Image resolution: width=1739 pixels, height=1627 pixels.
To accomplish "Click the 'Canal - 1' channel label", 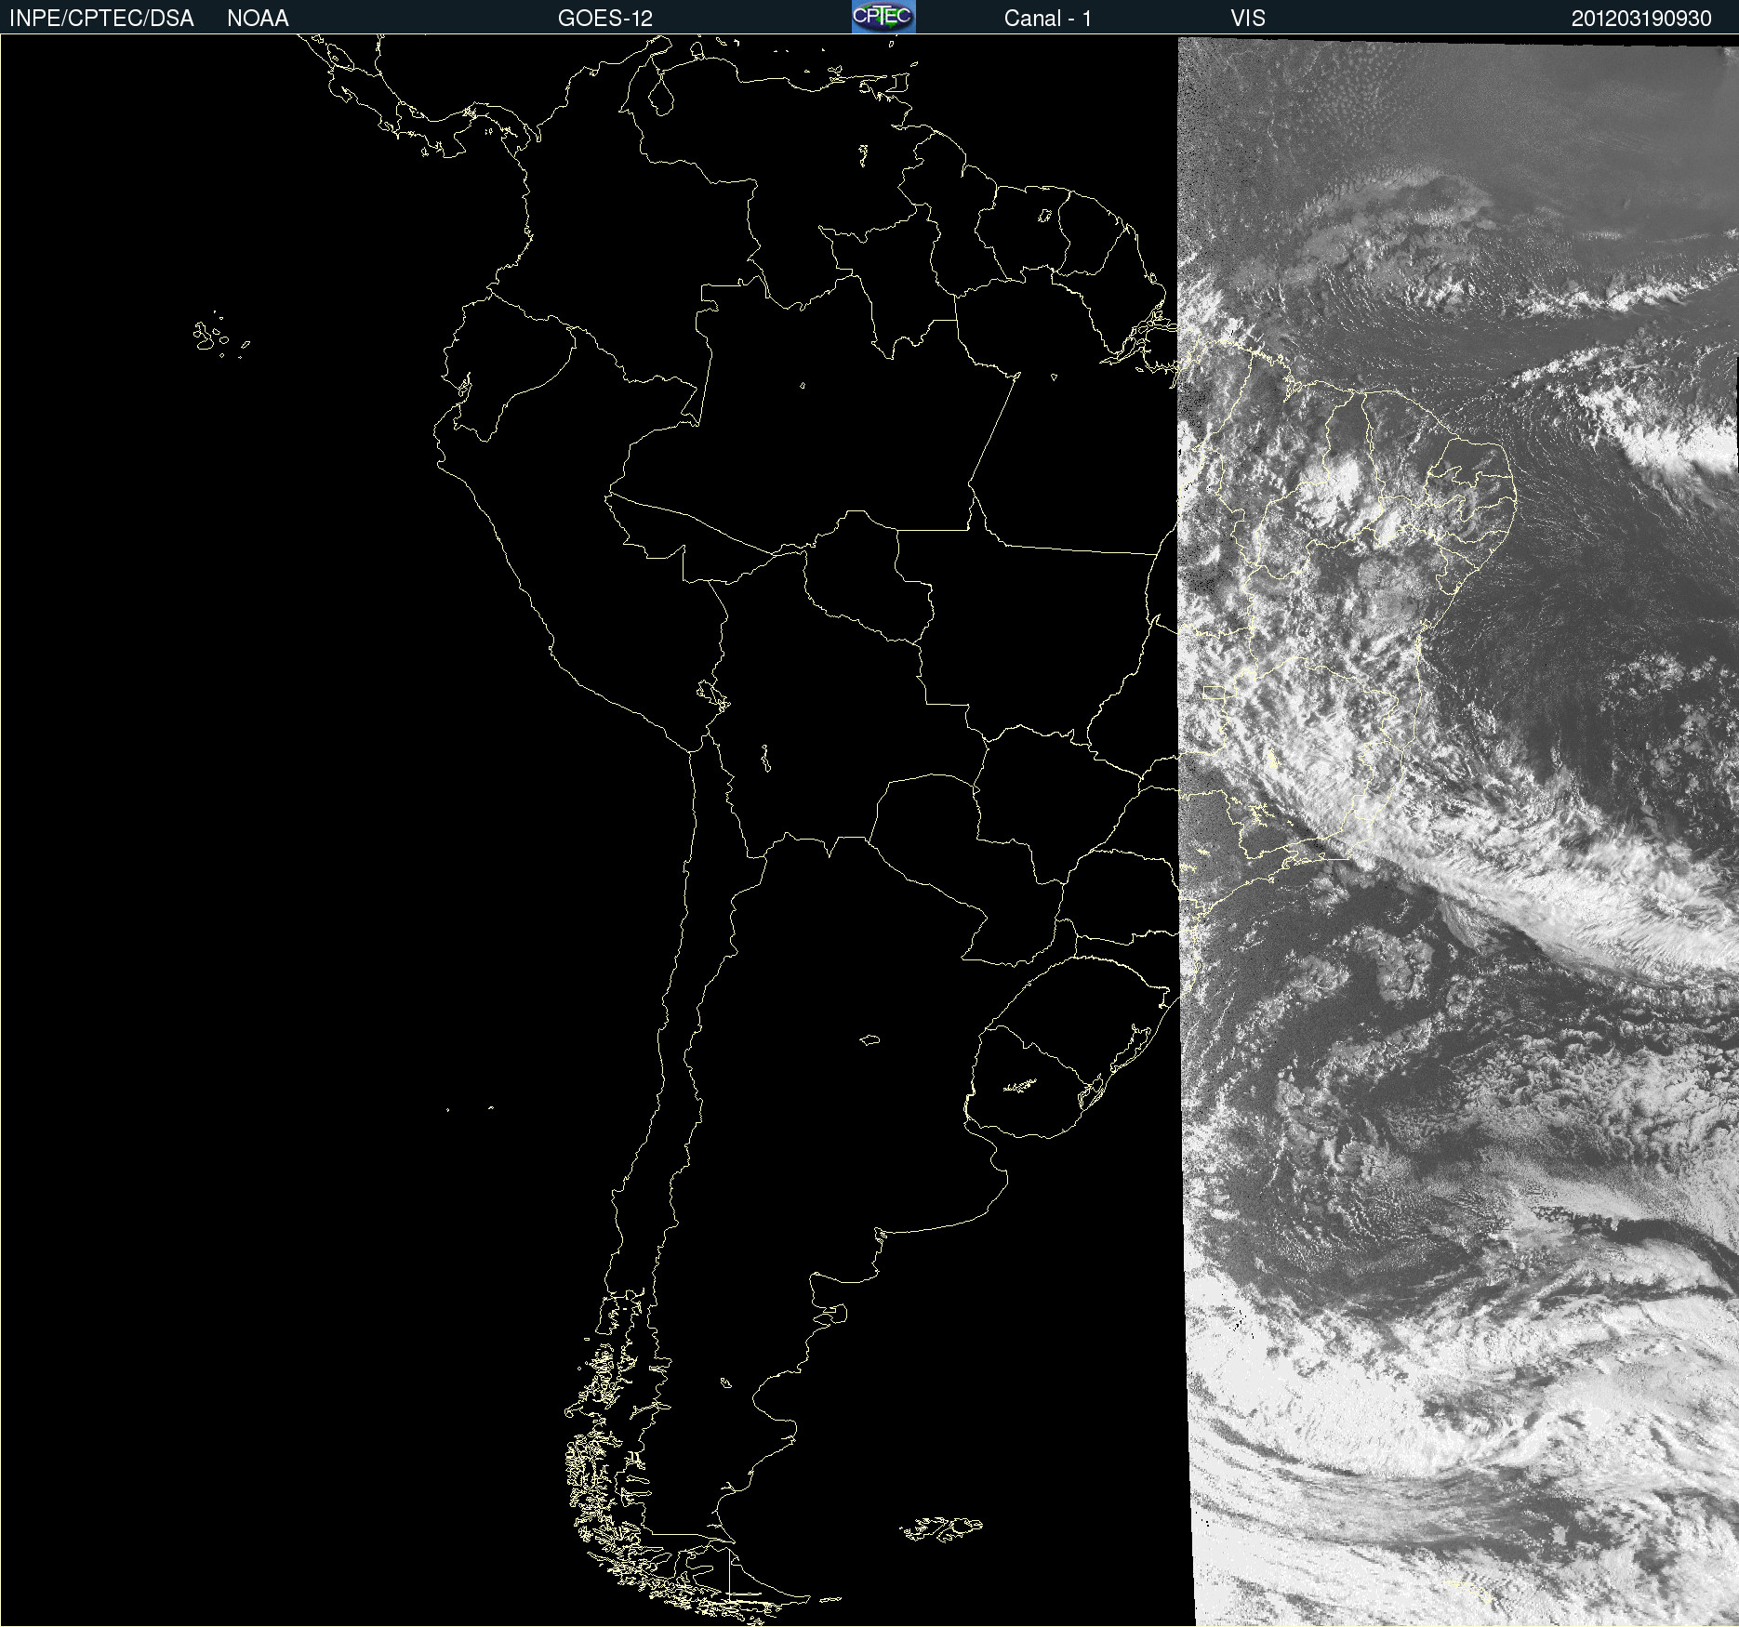I will pos(1047,19).
